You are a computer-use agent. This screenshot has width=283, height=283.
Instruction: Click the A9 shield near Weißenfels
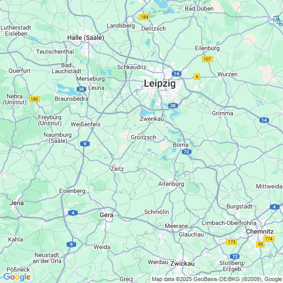85,144
